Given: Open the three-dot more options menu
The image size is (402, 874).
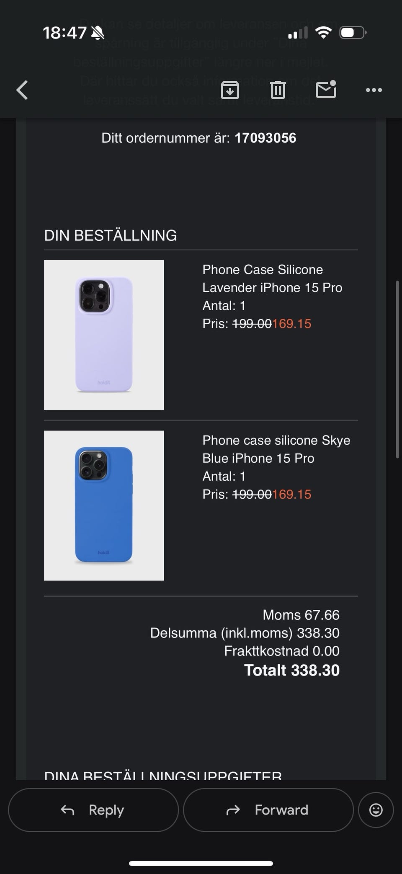Looking at the screenshot, I should (x=374, y=90).
